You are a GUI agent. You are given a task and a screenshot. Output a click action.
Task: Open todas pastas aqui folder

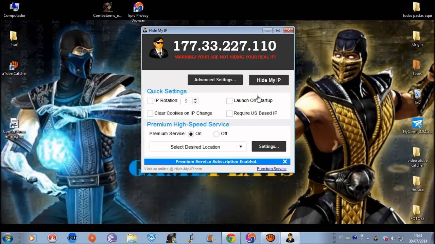point(417,10)
